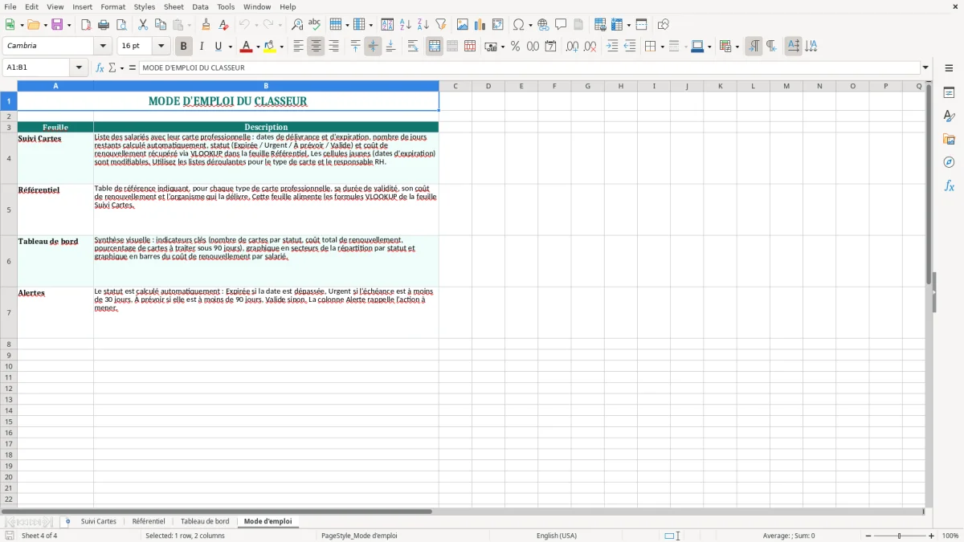964x542 pixels.
Task: Export directly as PDF
Action: [86, 25]
